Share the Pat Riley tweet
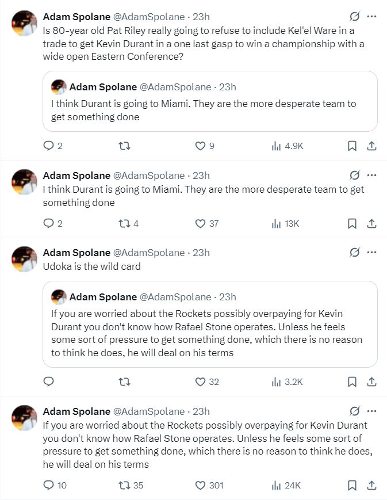 tap(371, 146)
